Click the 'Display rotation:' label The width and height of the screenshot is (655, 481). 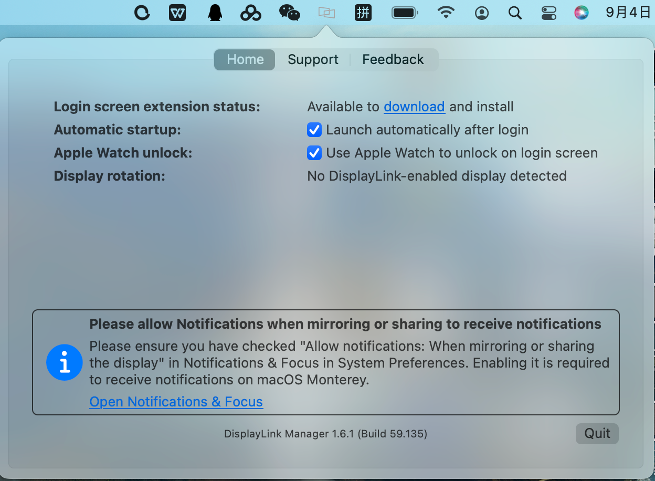coord(110,176)
